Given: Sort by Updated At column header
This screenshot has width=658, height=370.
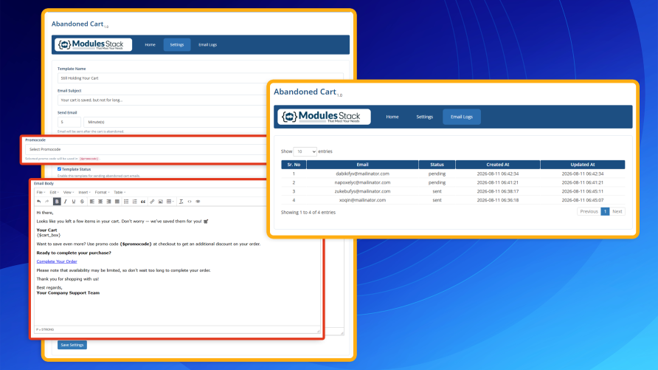Looking at the screenshot, I should coord(583,165).
